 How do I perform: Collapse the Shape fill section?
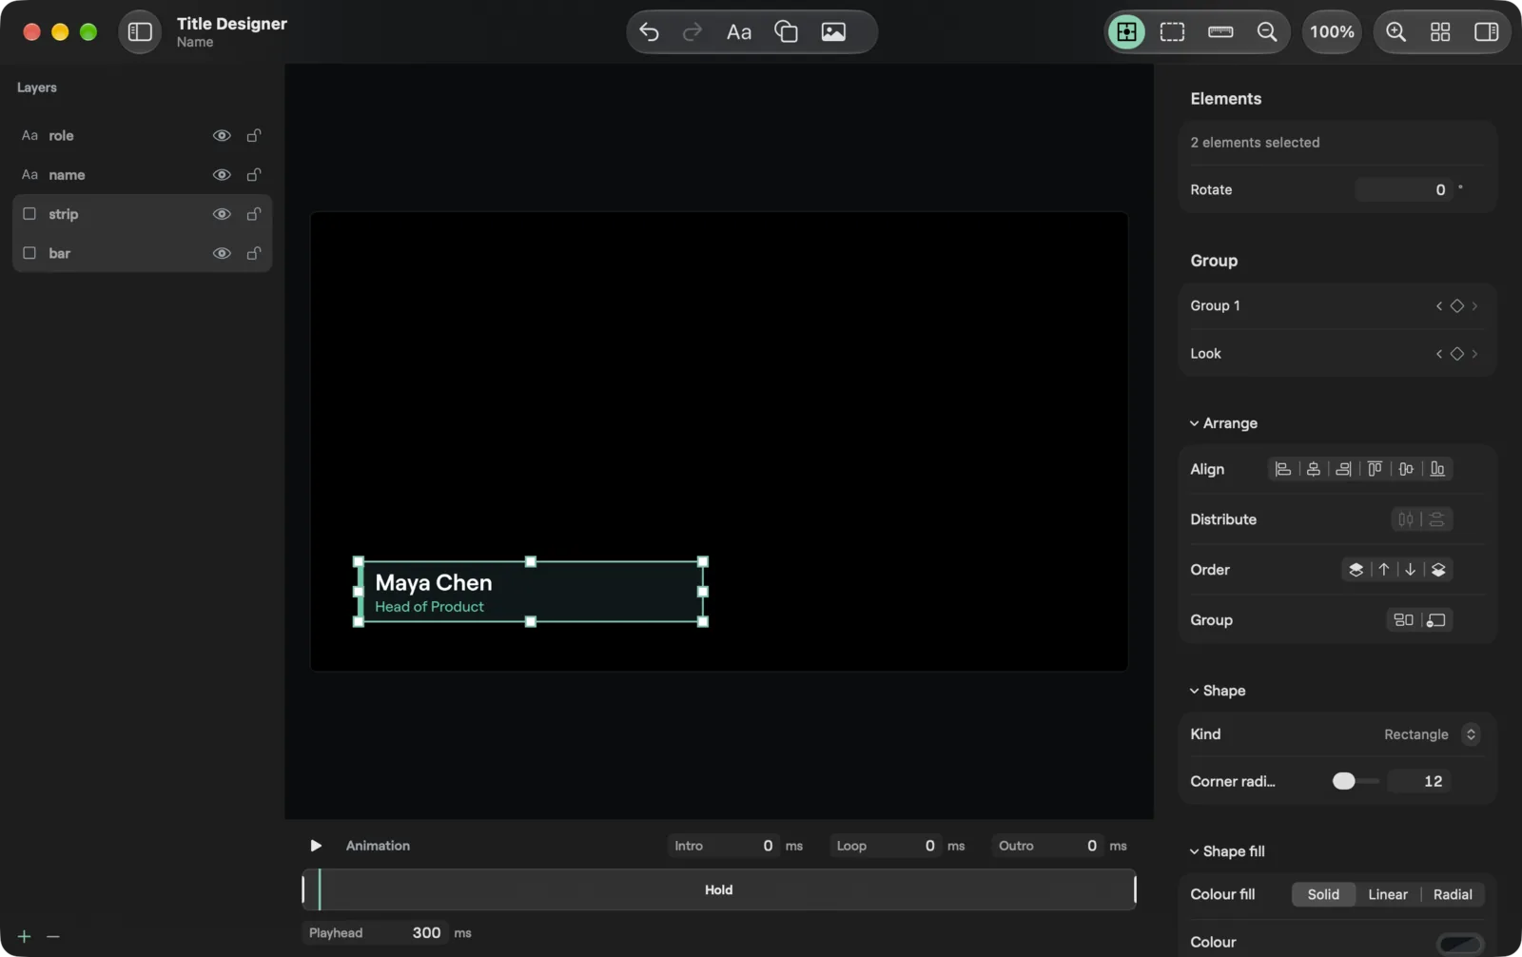(x=1194, y=851)
